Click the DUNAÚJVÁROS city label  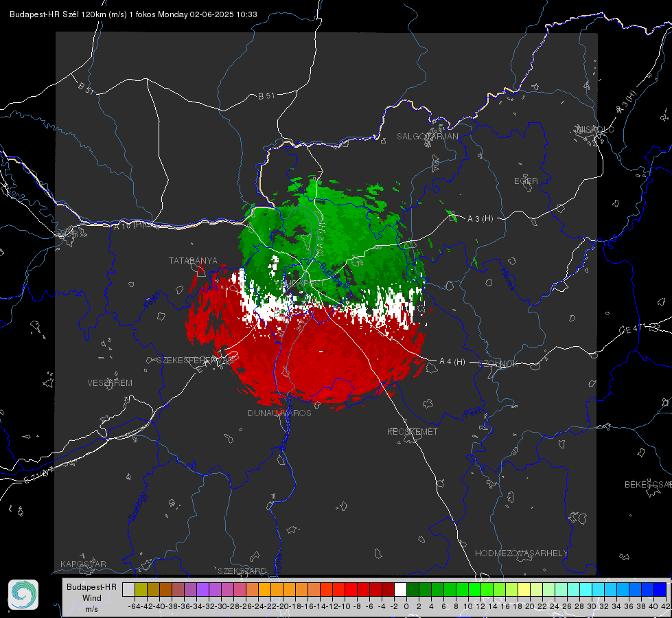[x=279, y=413]
